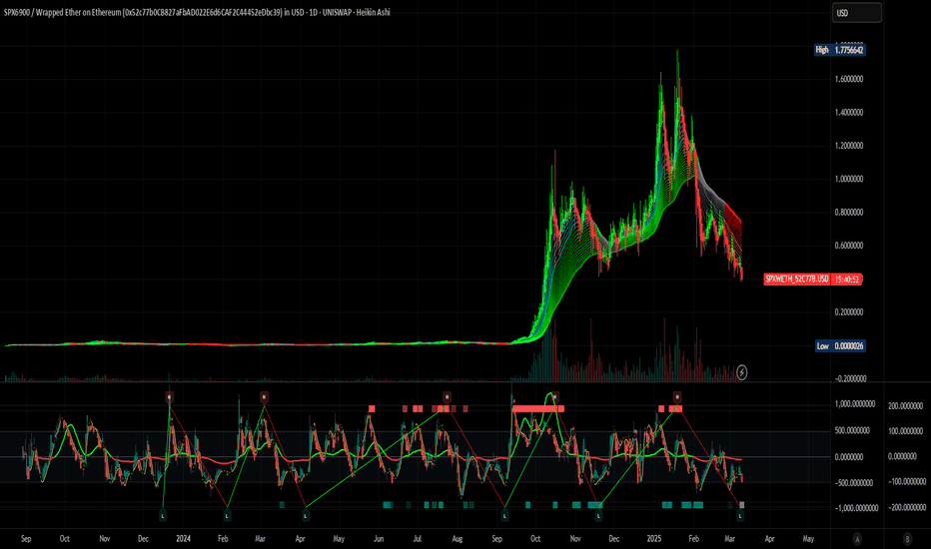
Task: Click the 1.4000000 price scale value
Action: point(848,112)
